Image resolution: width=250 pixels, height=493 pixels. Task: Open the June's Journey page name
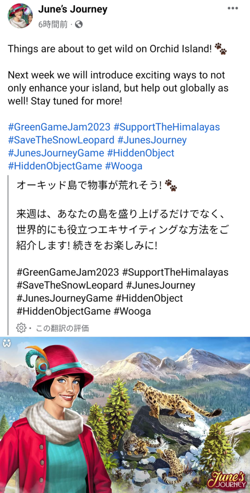[x=73, y=10]
